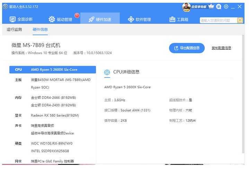Click the vertical scrollbar on the right
Image resolution: width=249 pixels, height=169 pixels.
point(243,93)
